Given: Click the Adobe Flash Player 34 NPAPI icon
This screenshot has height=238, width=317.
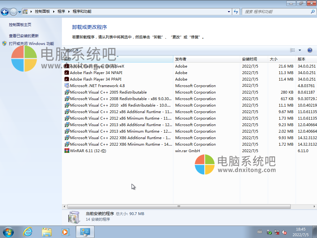Looking at the screenshot, I should [x=67, y=73].
